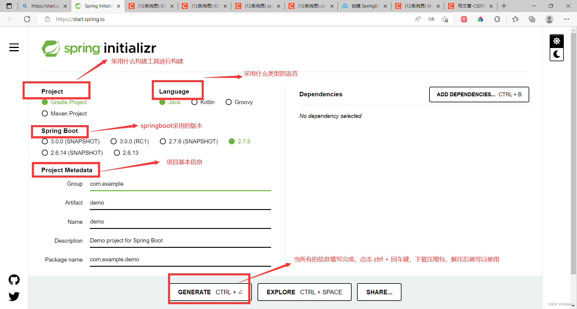Go back using the browser back arrow
Image resolution: width=577 pixels, height=309 pixels.
tap(11, 19)
